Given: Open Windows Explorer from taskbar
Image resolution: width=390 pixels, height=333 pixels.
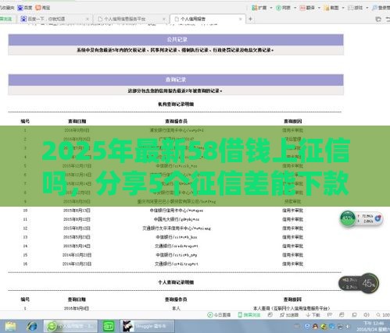Looking at the screenshot, I should [x=11, y=326].
